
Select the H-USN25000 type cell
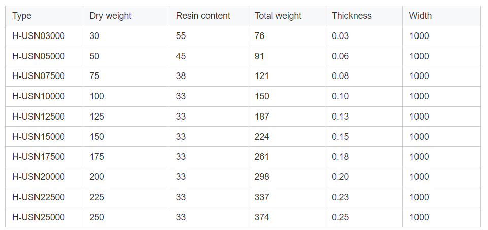(x=39, y=217)
